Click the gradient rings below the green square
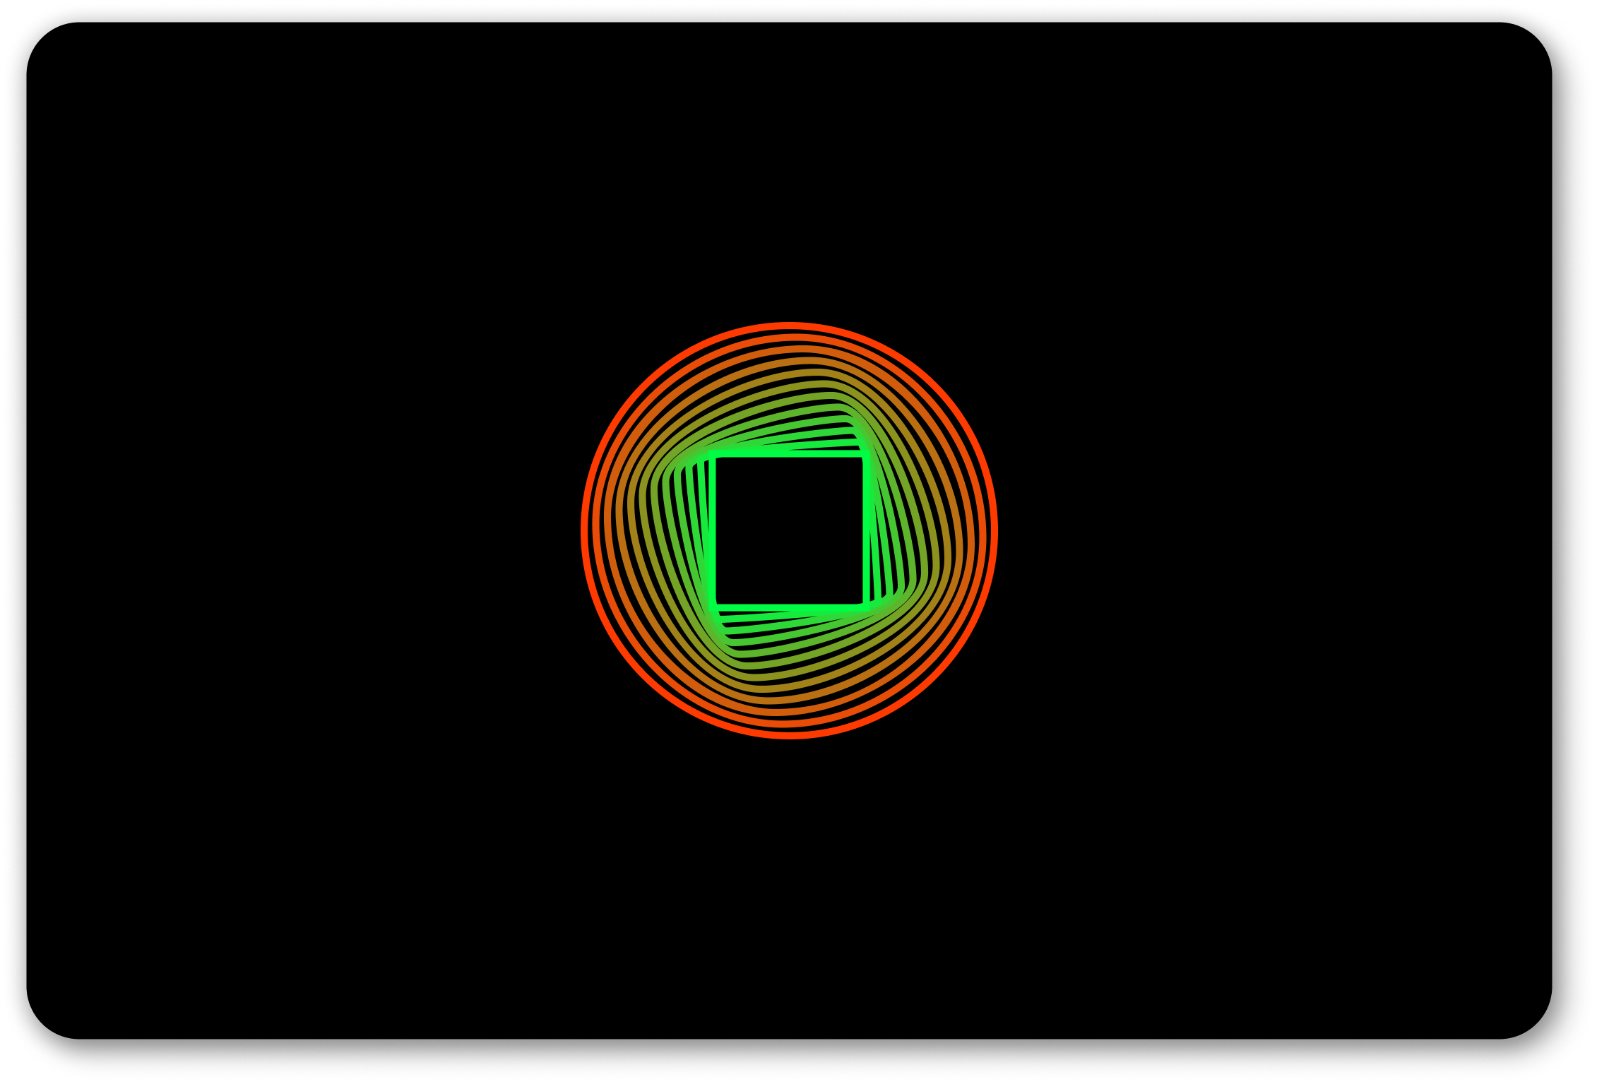The width and height of the screenshot is (1597, 1084). [x=789, y=671]
